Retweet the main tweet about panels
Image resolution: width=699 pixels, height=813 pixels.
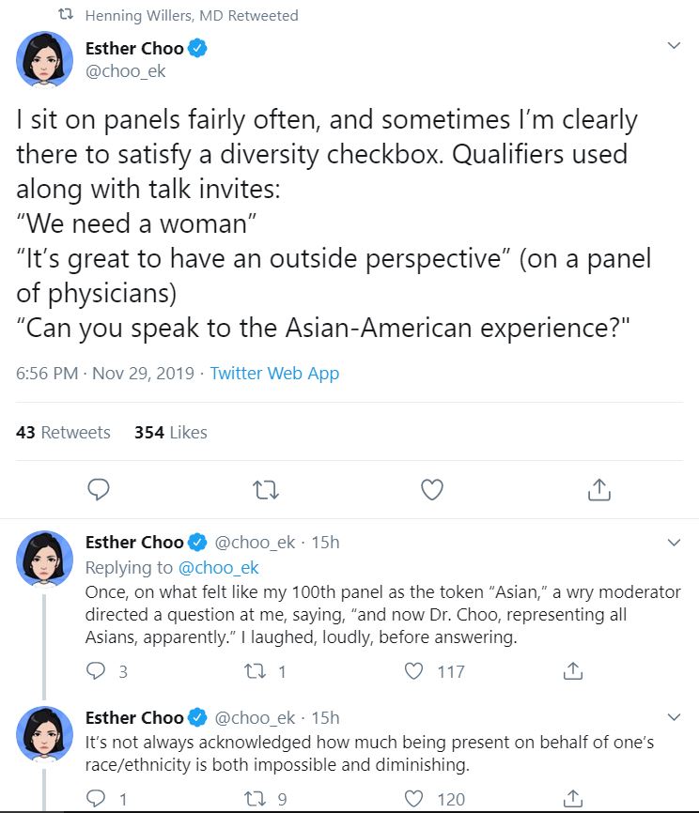(265, 489)
